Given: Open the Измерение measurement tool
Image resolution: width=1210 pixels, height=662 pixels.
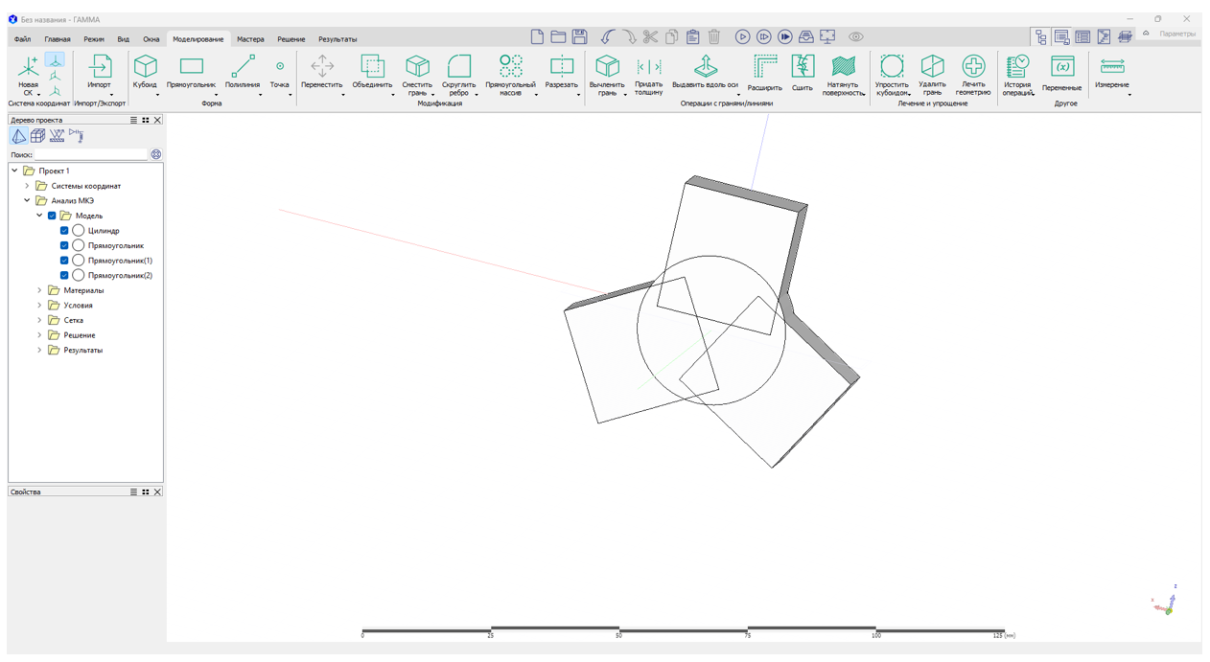Looking at the screenshot, I should [1111, 71].
